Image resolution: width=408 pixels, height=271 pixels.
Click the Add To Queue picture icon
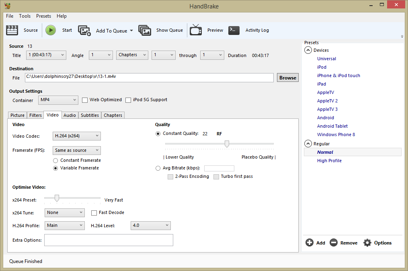pyautogui.click(x=84, y=31)
